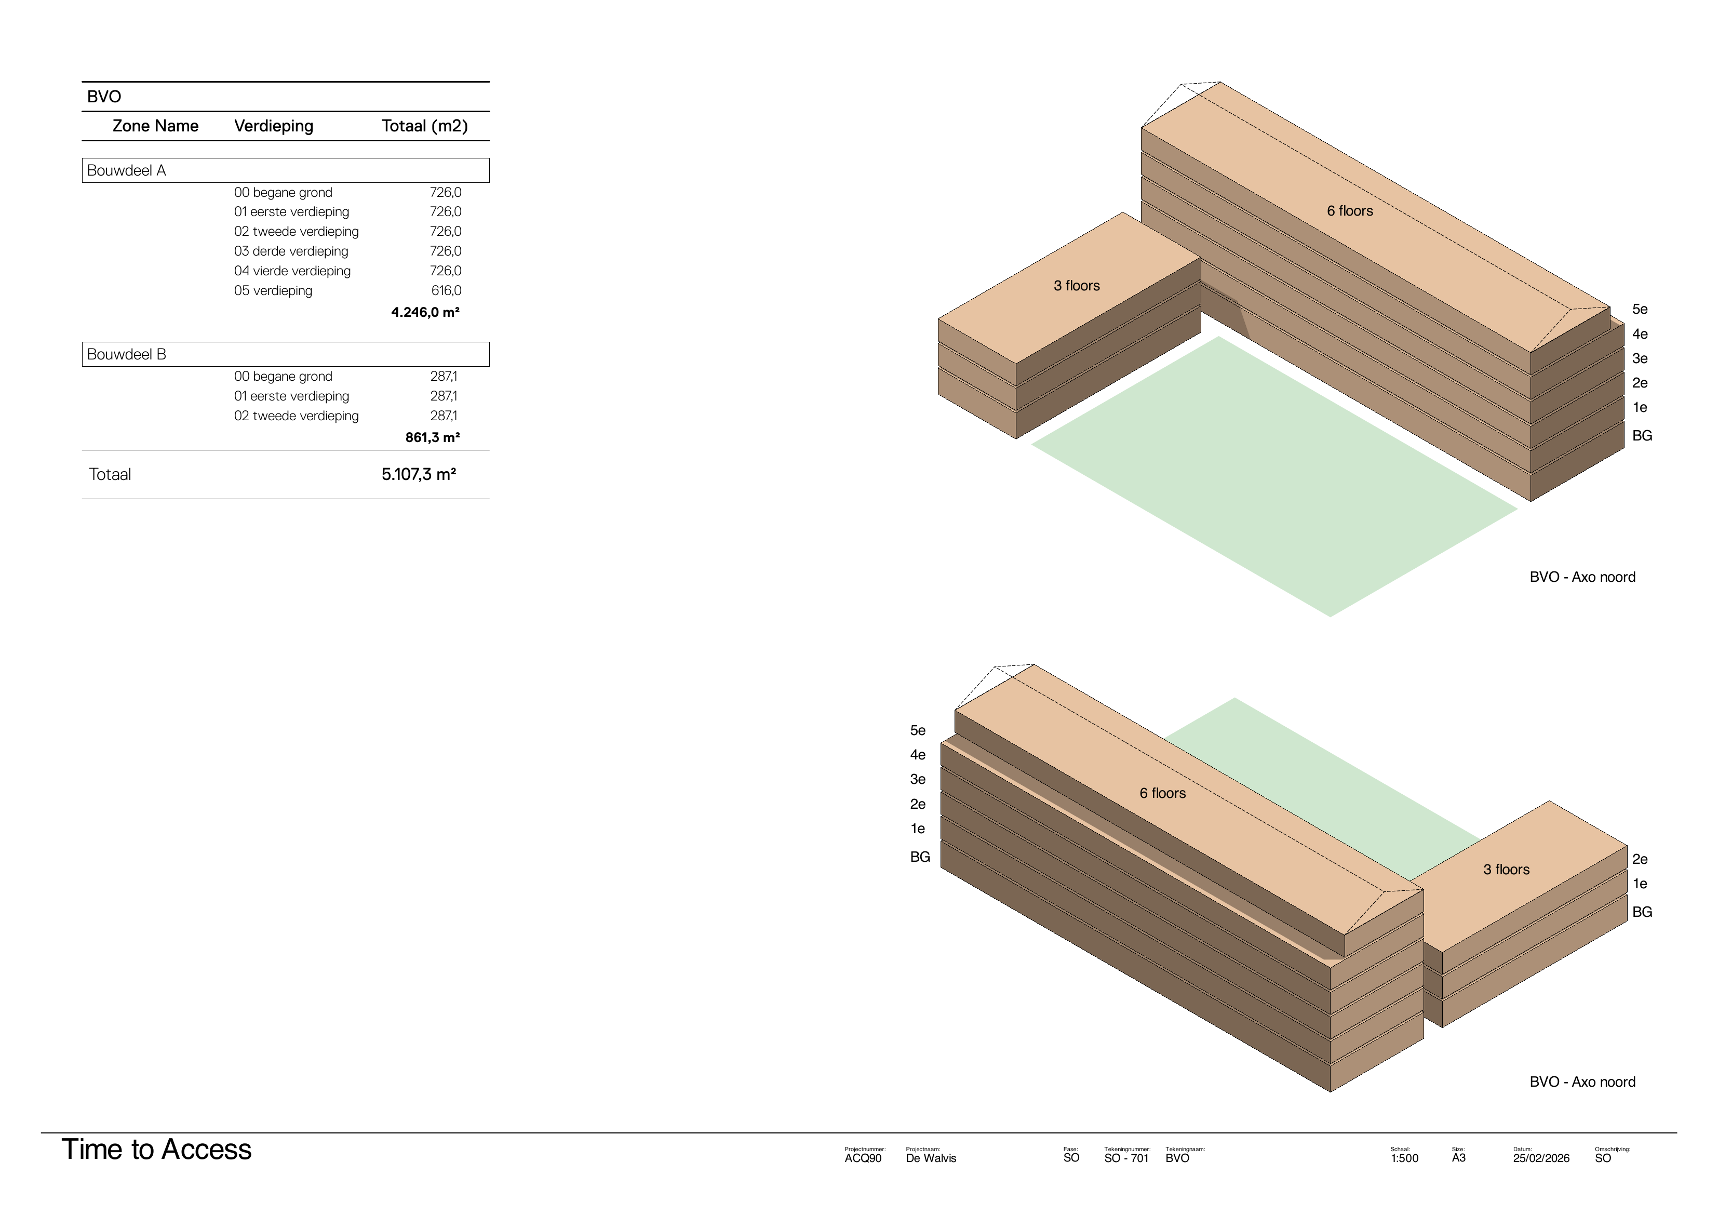Click the 4.246,0 m² subtotal value
Viewport: 1718px width, 1215px height.
[x=425, y=312]
